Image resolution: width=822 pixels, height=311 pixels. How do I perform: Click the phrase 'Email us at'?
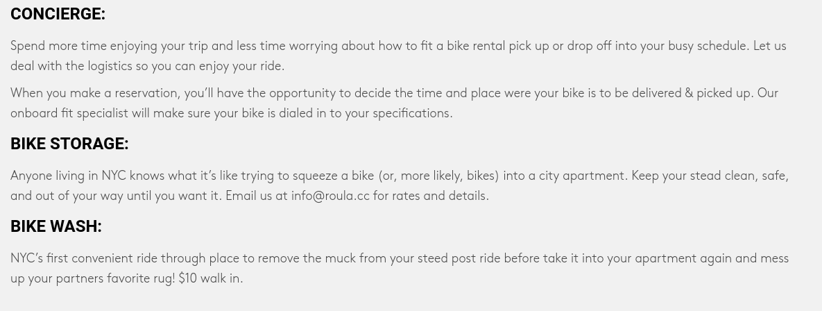[x=256, y=196]
